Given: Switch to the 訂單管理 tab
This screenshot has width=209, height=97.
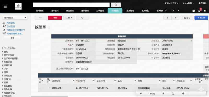Looking at the screenshot, I should coord(100,11).
